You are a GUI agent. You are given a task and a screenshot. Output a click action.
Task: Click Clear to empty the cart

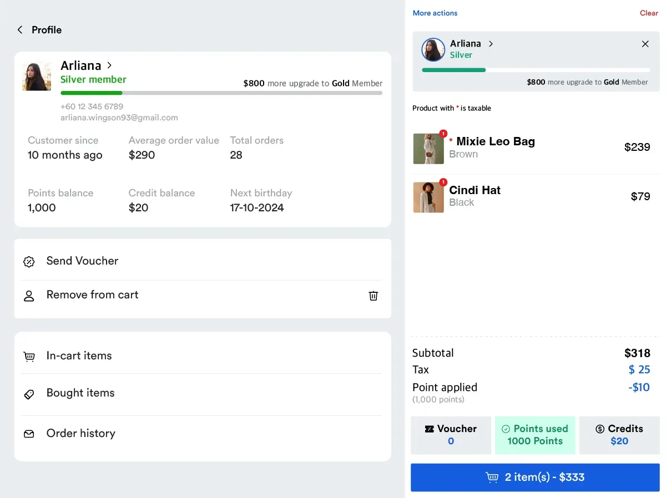[648, 13]
